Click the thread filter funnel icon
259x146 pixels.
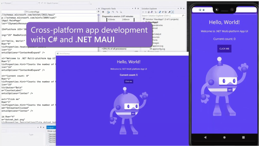[x=39, y=3]
